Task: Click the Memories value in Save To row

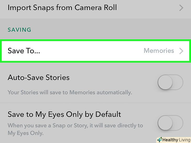Action: pyautogui.click(x=159, y=51)
